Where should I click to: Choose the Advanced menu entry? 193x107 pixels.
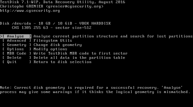pyautogui.click(x=17, y=41)
